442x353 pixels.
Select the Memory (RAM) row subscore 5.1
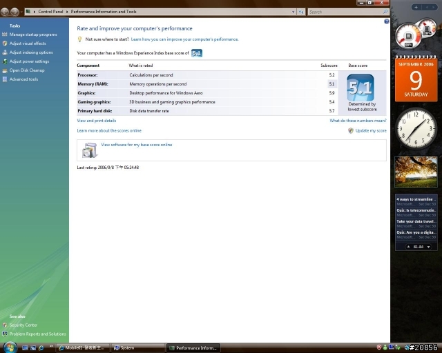331,84
